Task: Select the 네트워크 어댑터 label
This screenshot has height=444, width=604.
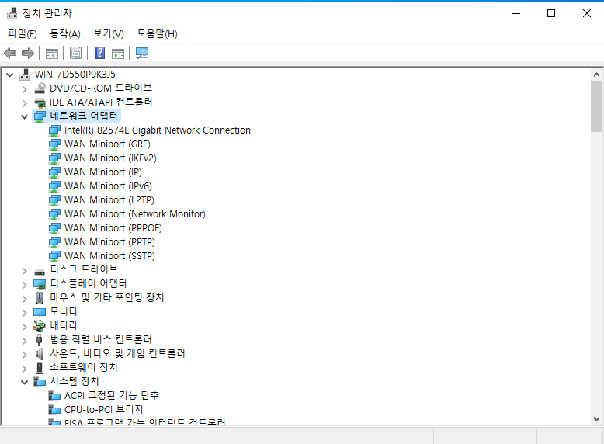Action: 84,116
